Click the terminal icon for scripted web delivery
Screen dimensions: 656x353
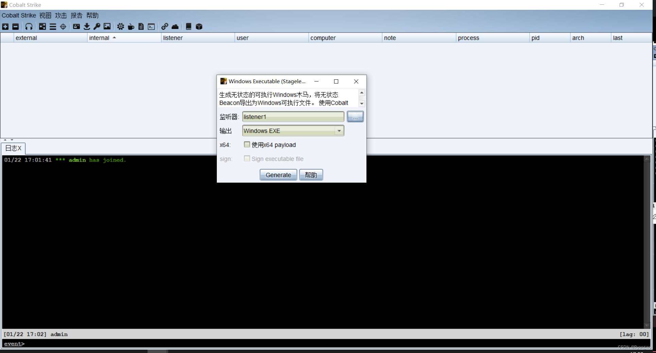click(x=151, y=26)
